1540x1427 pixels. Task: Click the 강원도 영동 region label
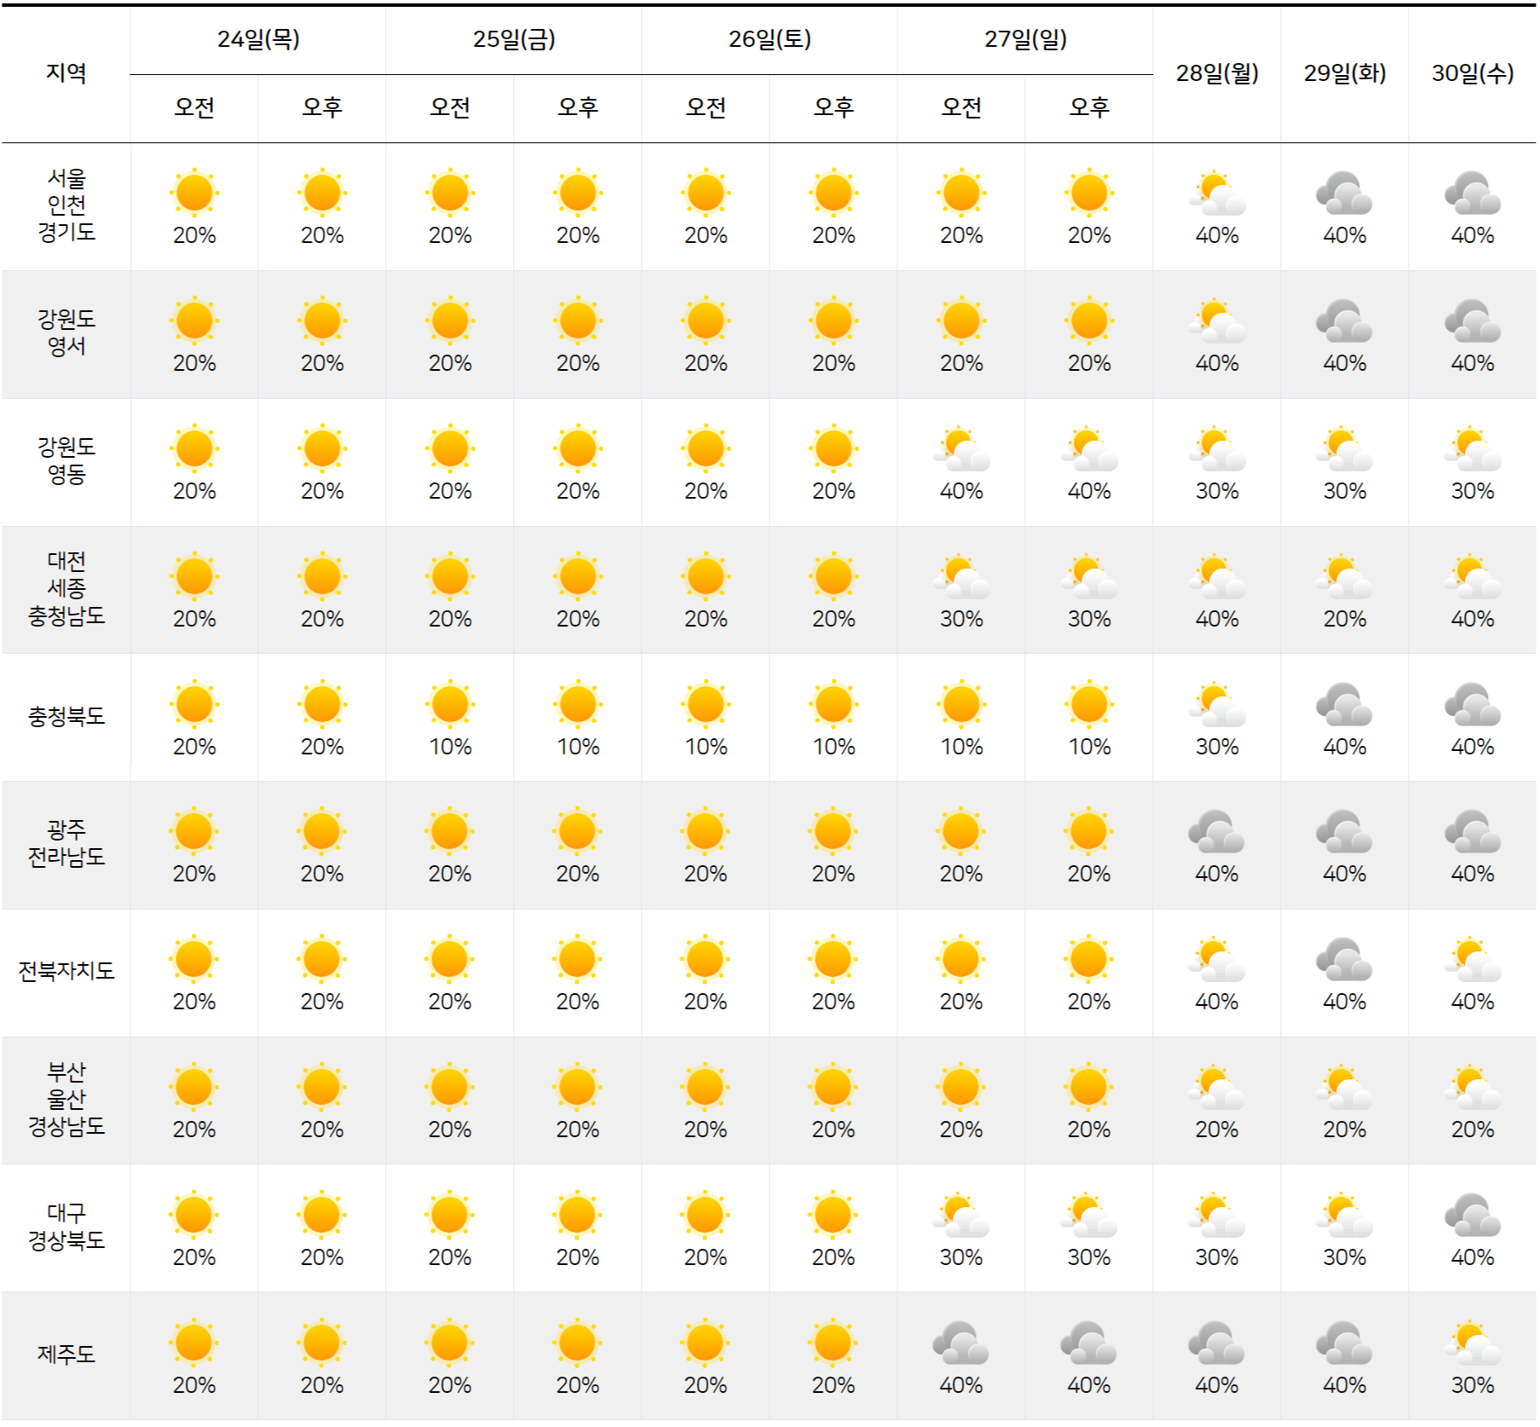pyautogui.click(x=66, y=460)
